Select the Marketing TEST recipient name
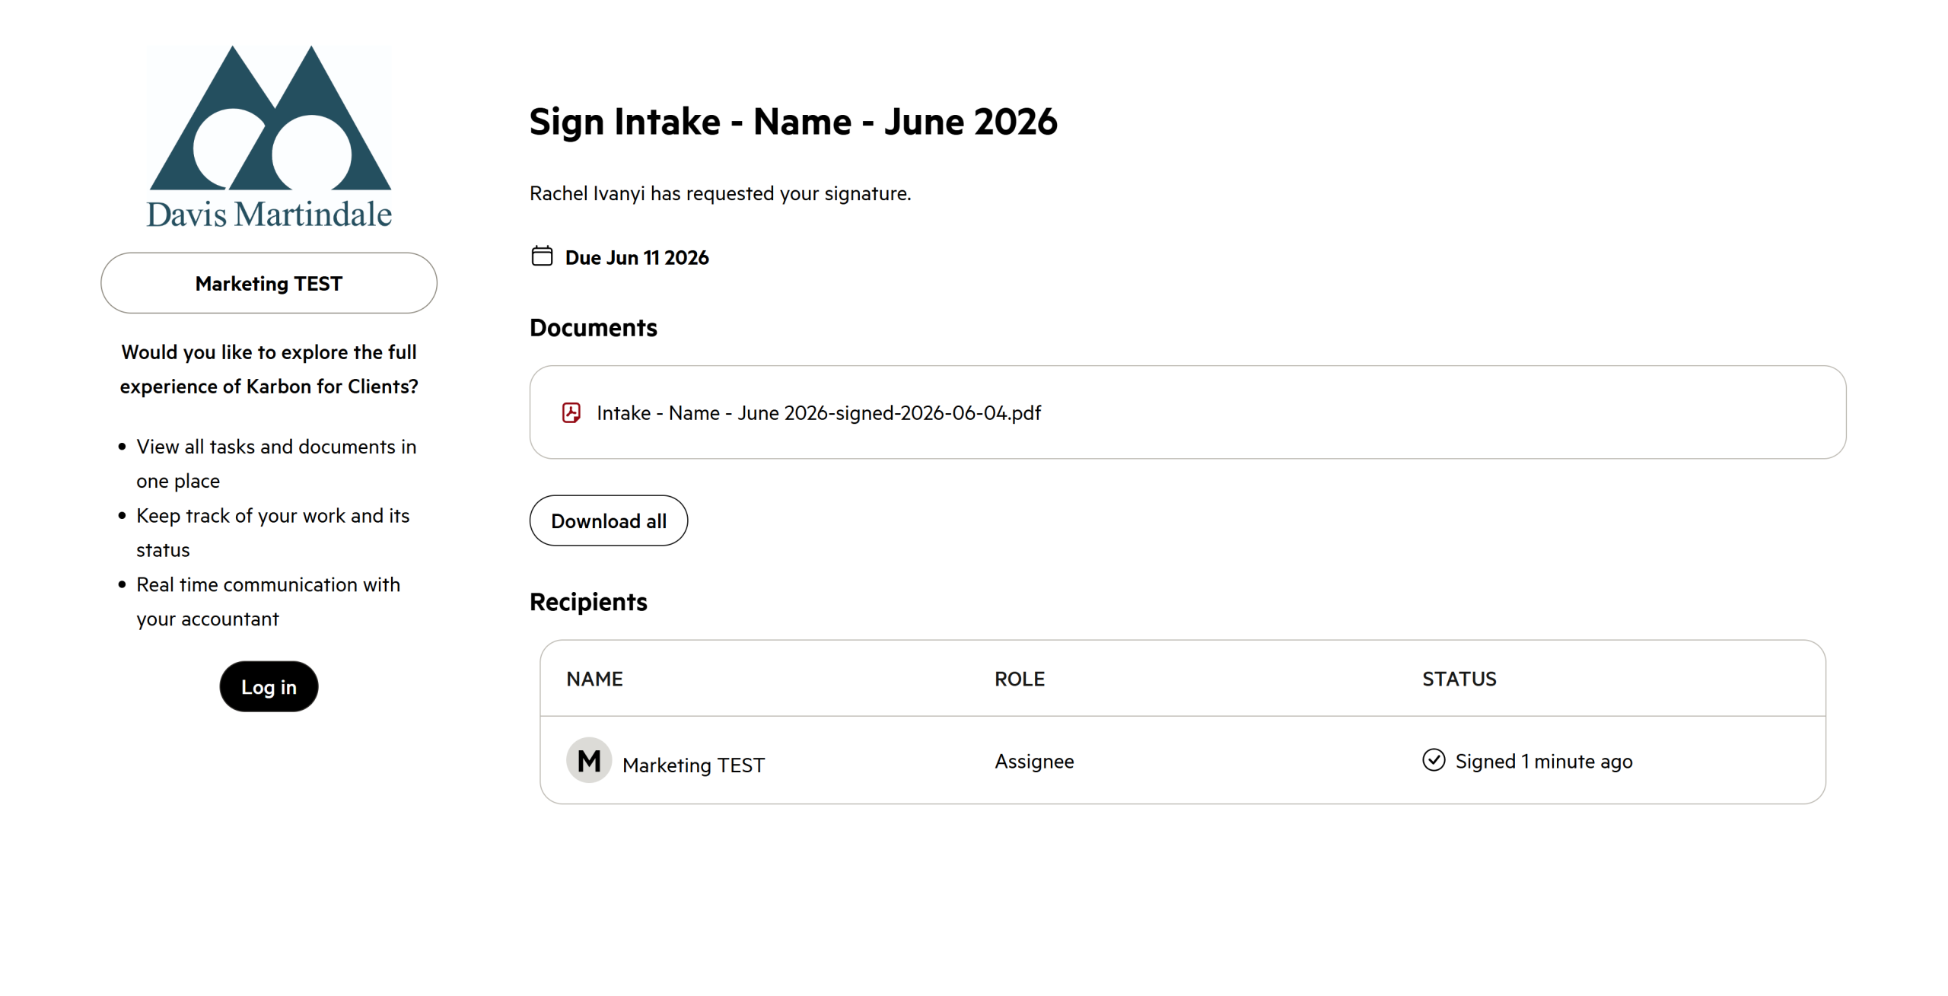This screenshot has width=1948, height=996. (693, 765)
